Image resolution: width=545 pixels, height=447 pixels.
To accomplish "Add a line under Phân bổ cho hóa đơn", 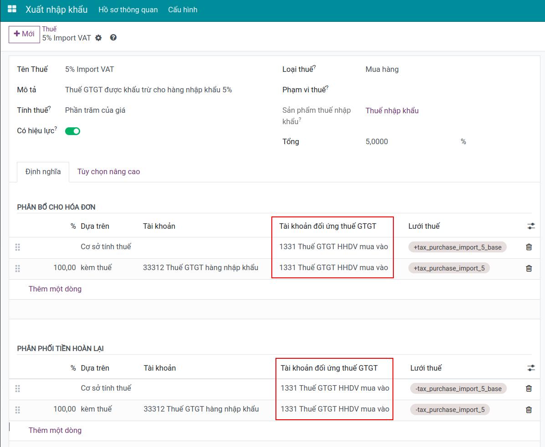I will (55, 289).
